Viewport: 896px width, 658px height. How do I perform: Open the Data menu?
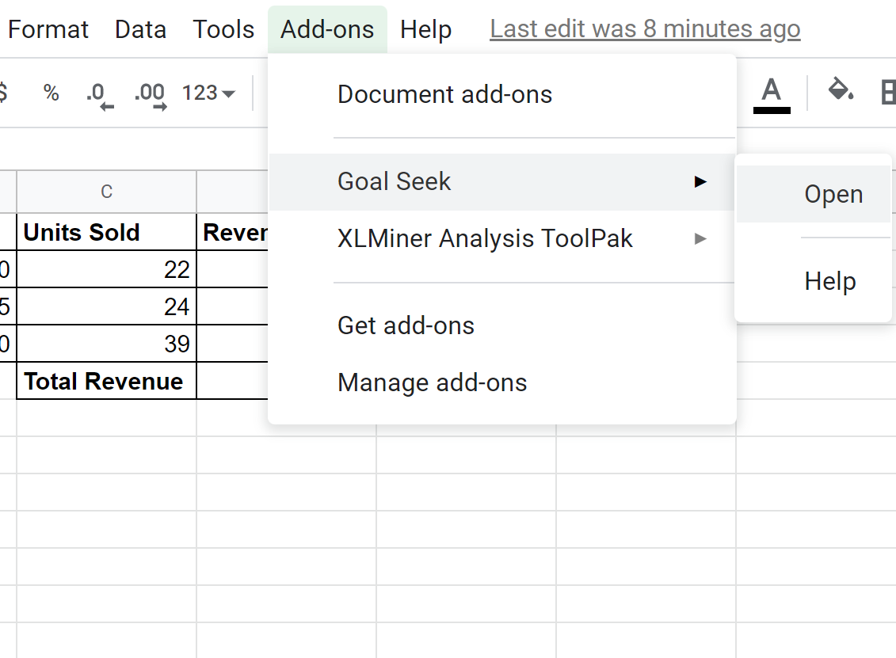[x=140, y=30]
